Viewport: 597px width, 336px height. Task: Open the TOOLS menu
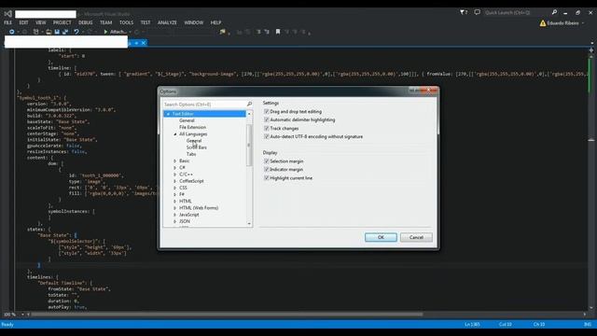pos(127,22)
